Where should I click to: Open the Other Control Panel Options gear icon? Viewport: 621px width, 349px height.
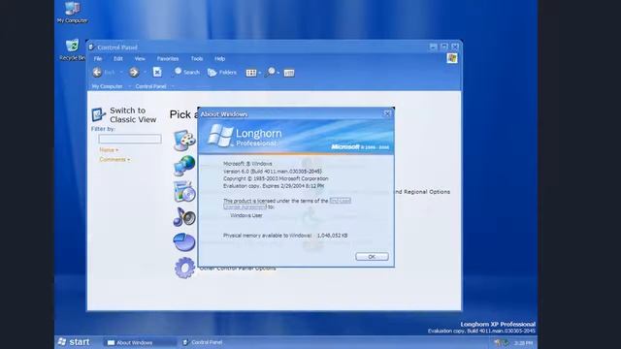184,268
